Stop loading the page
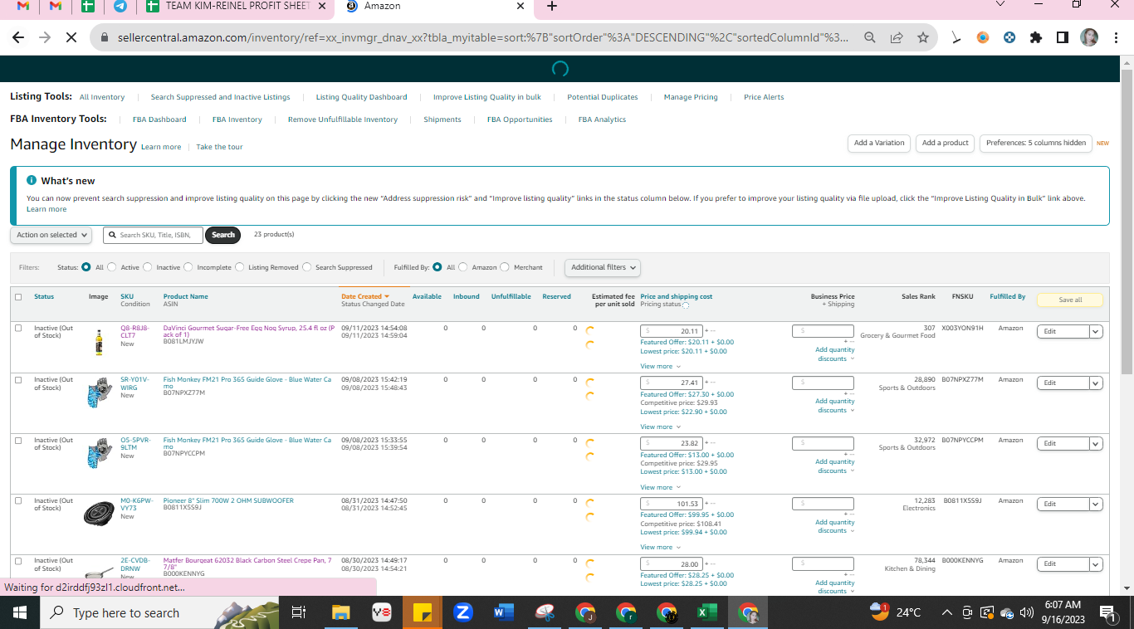The width and height of the screenshot is (1134, 629). [x=71, y=37]
